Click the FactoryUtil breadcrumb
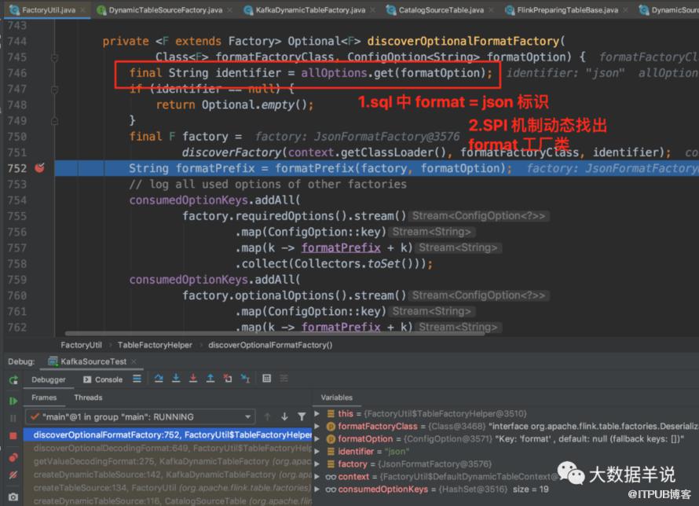Image resolution: width=699 pixels, height=506 pixels. click(81, 345)
